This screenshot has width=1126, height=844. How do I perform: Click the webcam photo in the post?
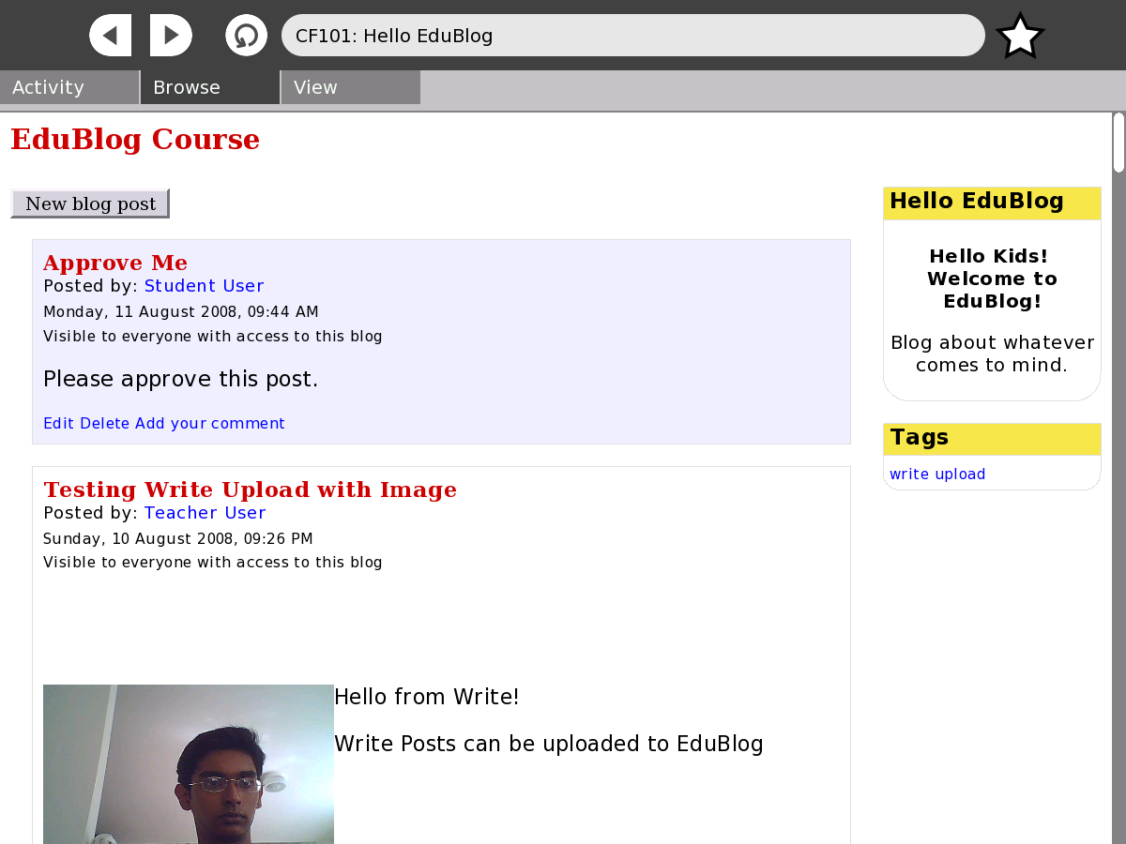point(188,764)
